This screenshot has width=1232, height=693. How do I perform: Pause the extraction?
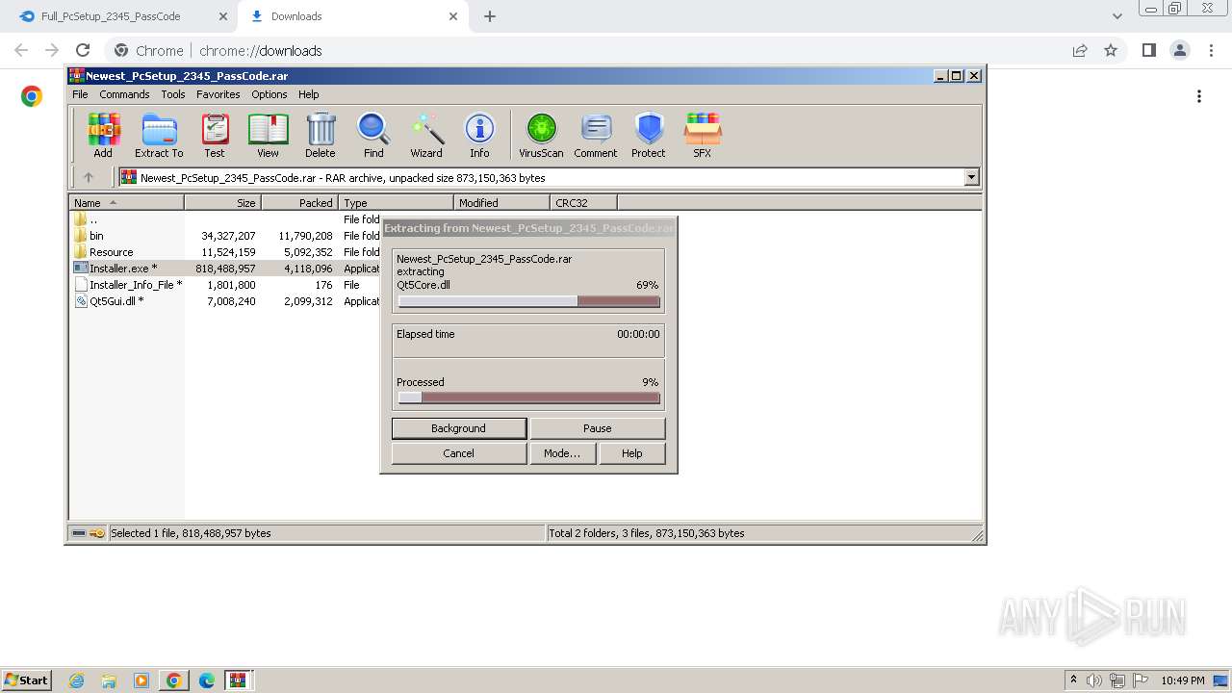coord(598,428)
